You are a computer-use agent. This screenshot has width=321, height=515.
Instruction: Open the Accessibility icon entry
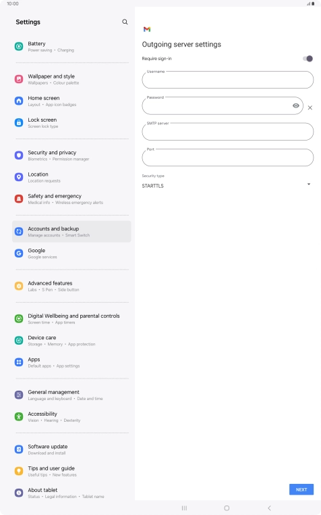(x=19, y=417)
